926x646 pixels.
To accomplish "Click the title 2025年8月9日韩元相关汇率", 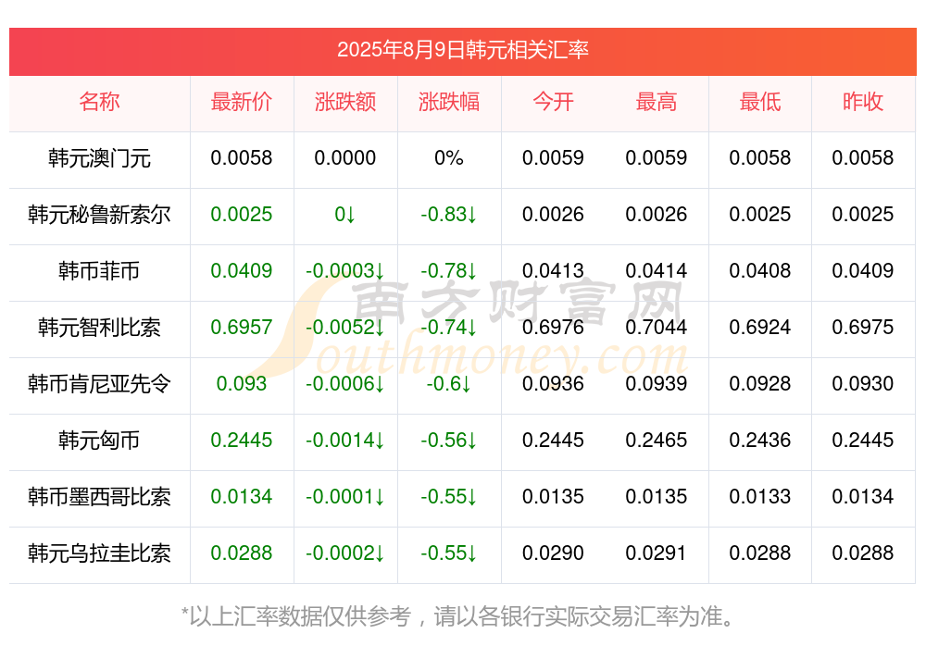I will point(462,50).
